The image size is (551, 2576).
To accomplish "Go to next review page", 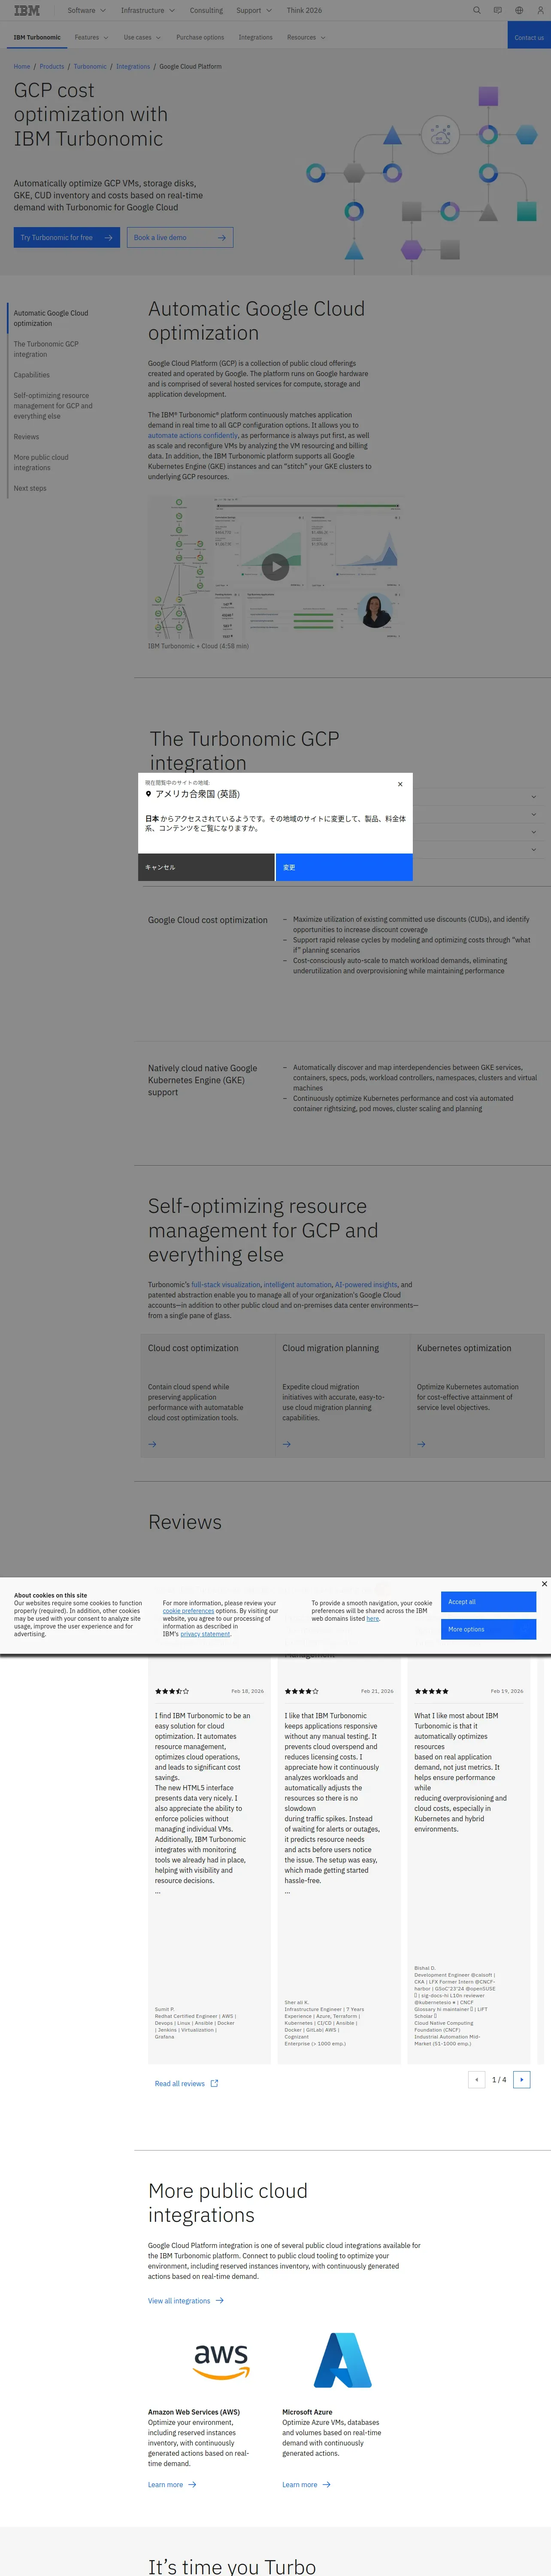I will click(x=521, y=2080).
